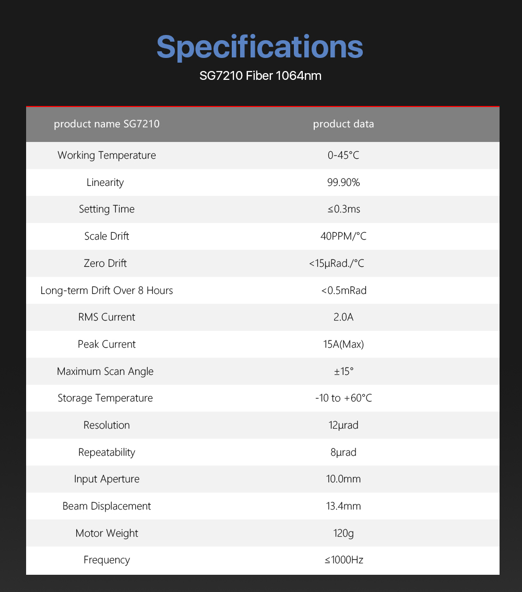This screenshot has width=522, height=592.
Task: Click the product name SG7210 header
Action: coord(107,124)
